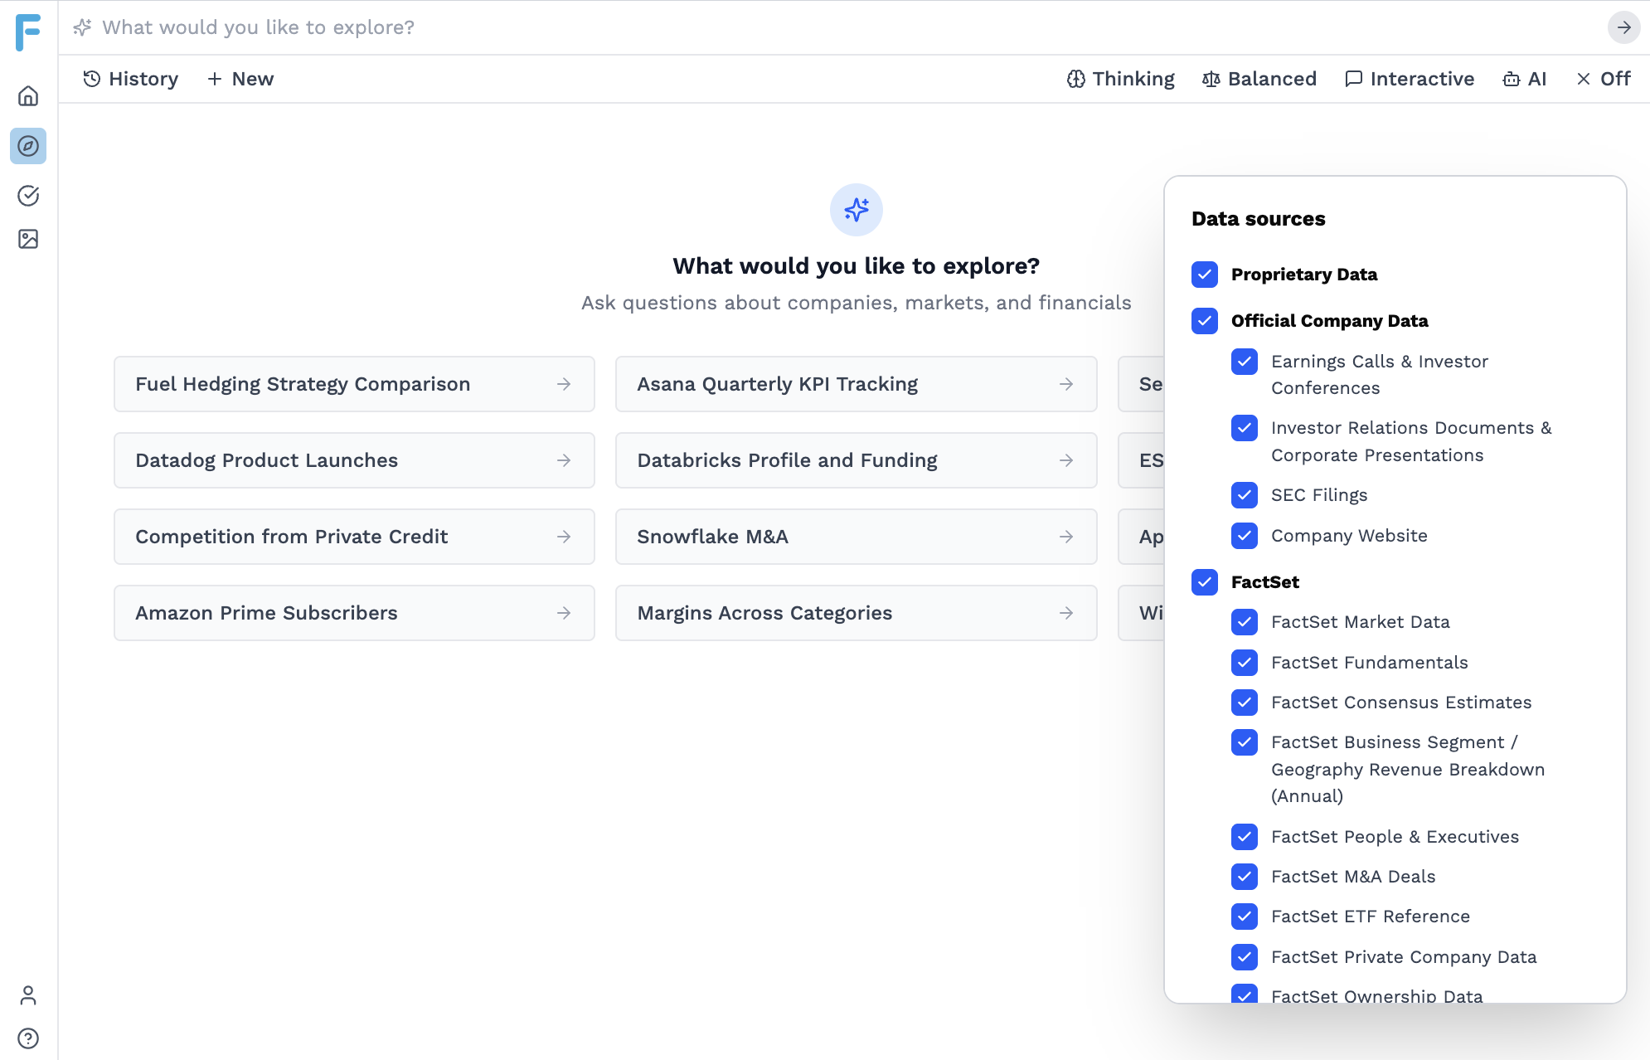The height and width of the screenshot is (1060, 1650).
Task: Click the sparkle icon beside the search prompt
Action: (82, 27)
